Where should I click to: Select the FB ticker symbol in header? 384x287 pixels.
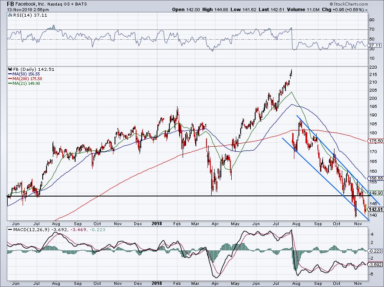point(10,4)
